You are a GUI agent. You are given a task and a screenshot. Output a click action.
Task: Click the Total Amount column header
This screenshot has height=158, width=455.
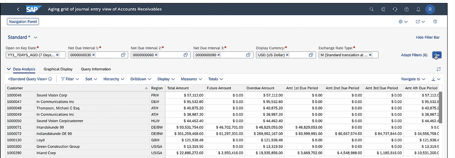click(185, 88)
